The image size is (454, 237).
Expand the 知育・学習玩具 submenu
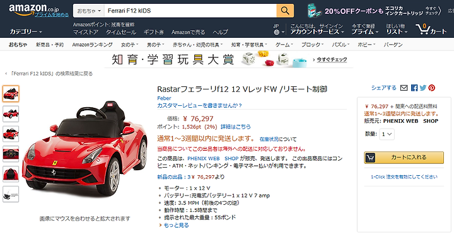(x=249, y=45)
